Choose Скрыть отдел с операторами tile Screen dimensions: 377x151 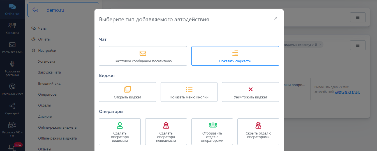click(258, 132)
